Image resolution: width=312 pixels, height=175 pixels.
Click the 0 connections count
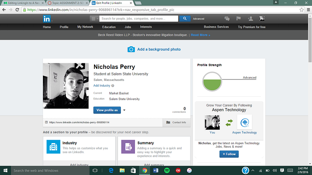pos(179,110)
